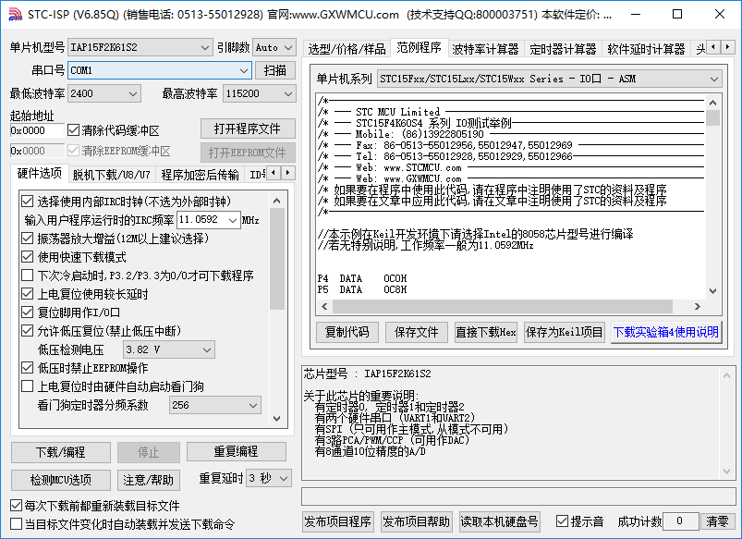Image resolution: width=742 pixels, height=539 pixels.
Task: Select the 硬件选项 tab
Action: 40,174
